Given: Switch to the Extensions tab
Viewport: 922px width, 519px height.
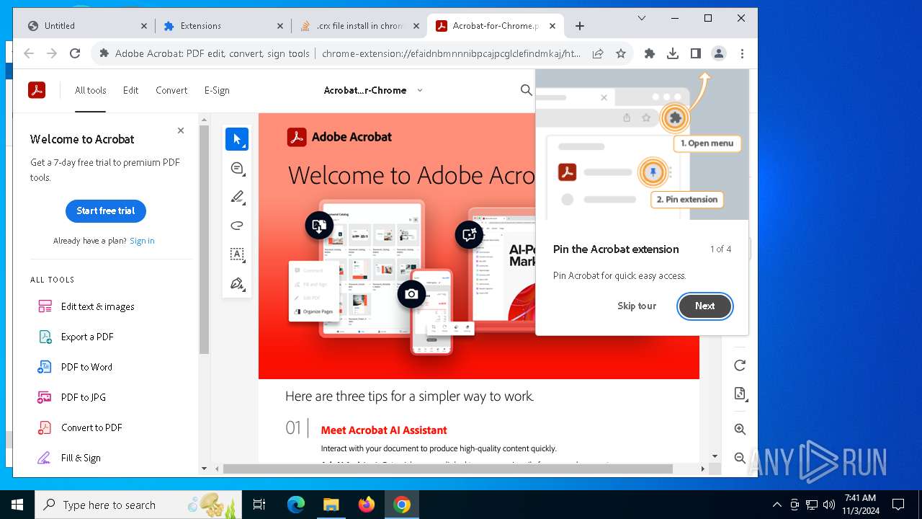Looking at the screenshot, I should pos(223,25).
